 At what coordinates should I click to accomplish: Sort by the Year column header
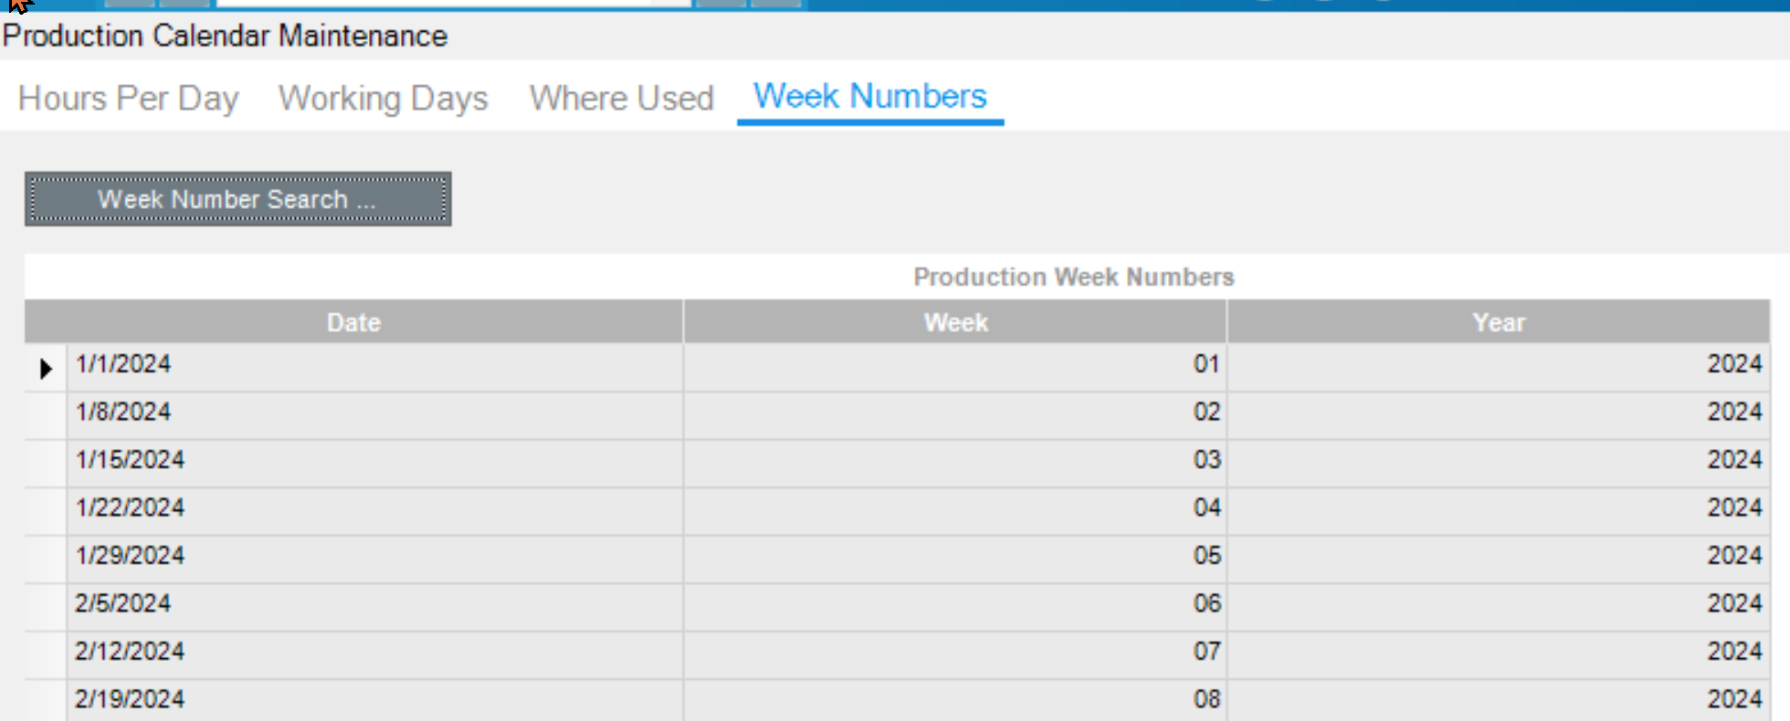pos(1499,322)
